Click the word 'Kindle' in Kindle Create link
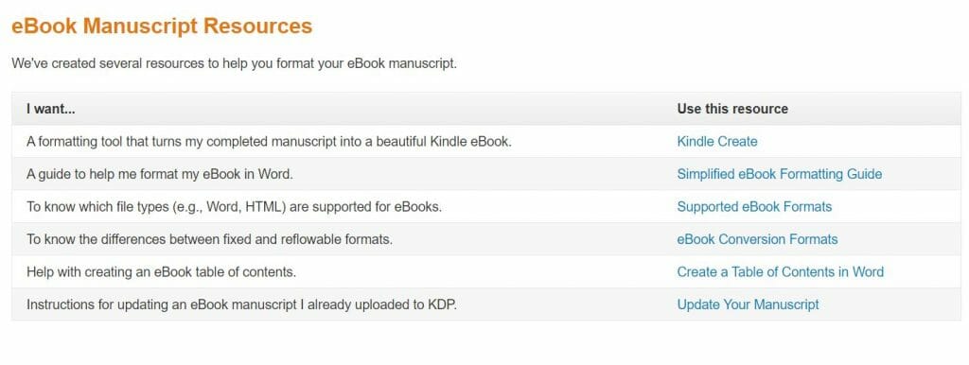Image resolution: width=969 pixels, height=365 pixels. click(x=695, y=142)
